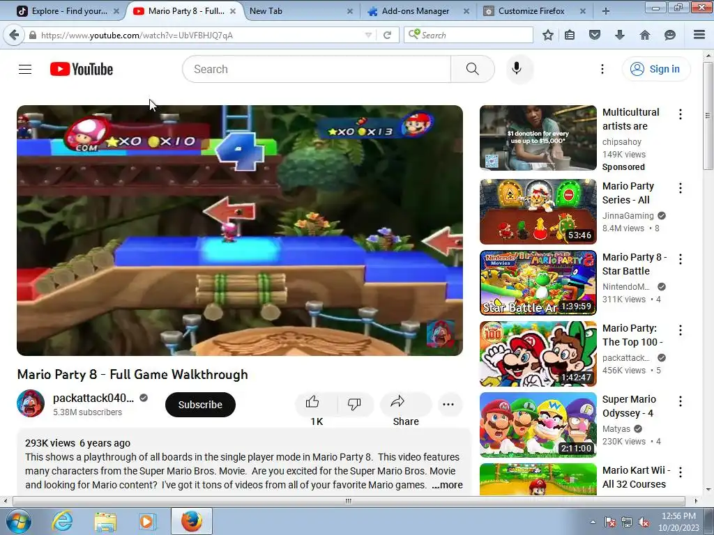Open options for Mario Party Series video
Screen dimensions: 714x535
coord(681,188)
